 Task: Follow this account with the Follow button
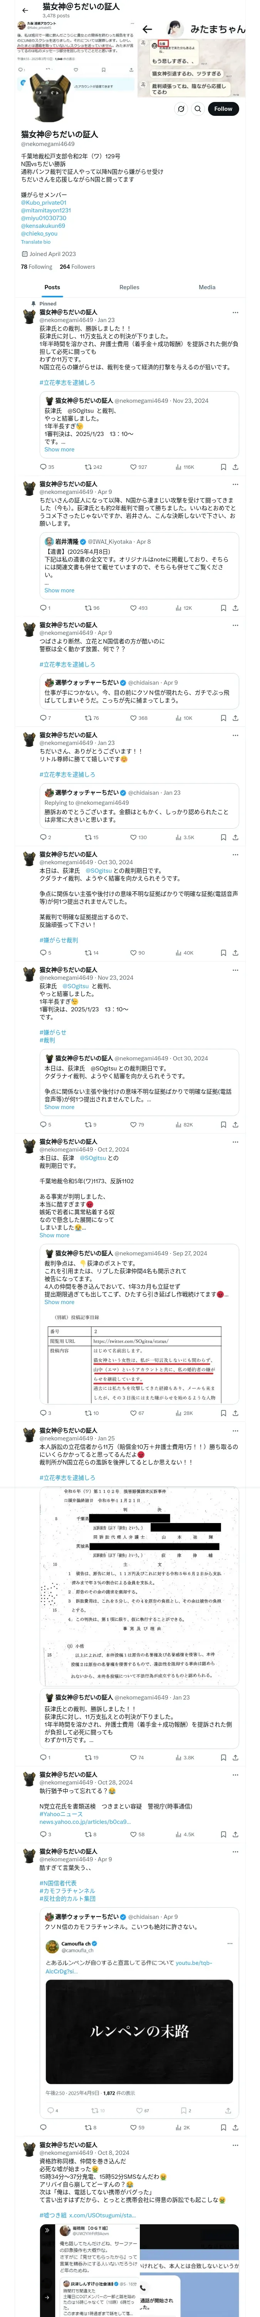coord(222,109)
